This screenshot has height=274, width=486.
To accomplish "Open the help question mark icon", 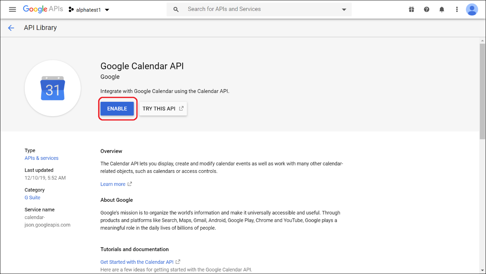I will 426,10.
